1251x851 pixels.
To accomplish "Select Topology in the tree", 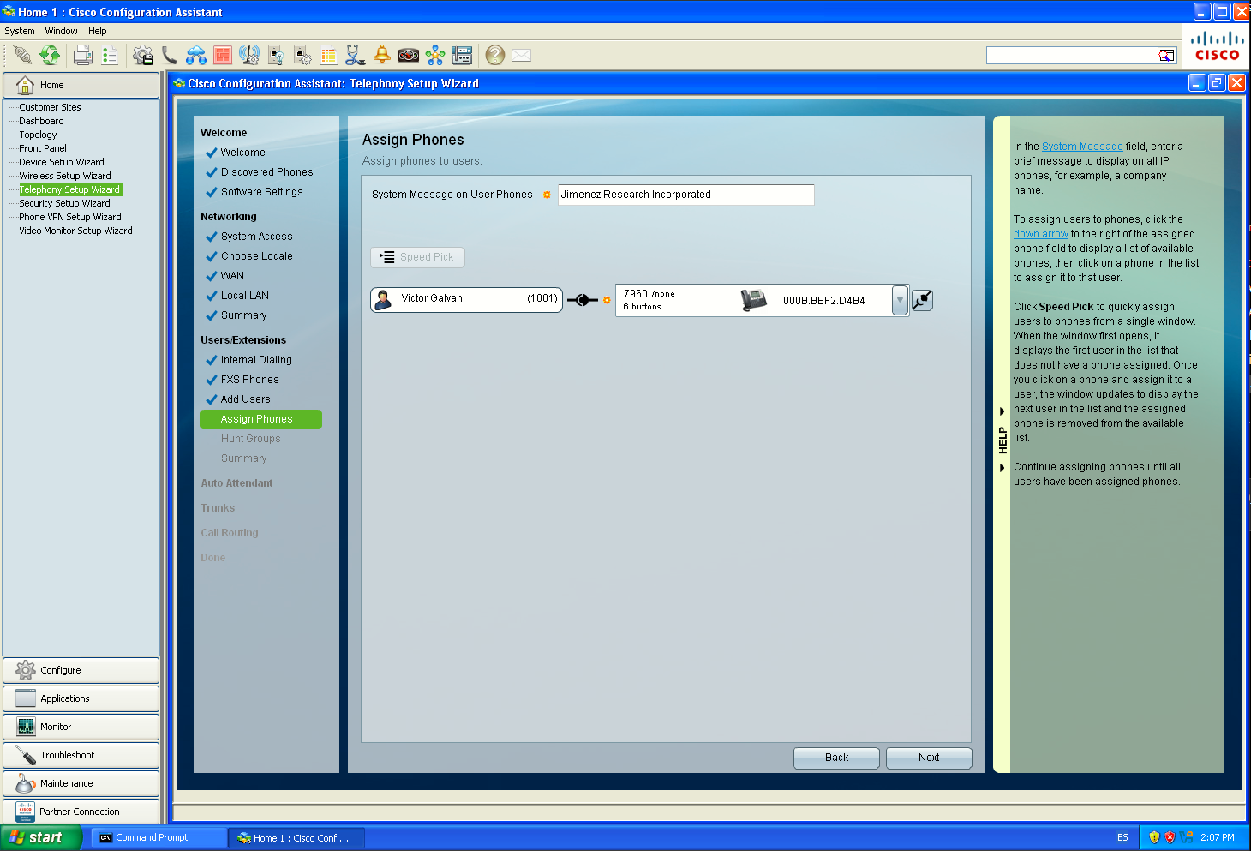I will point(38,135).
